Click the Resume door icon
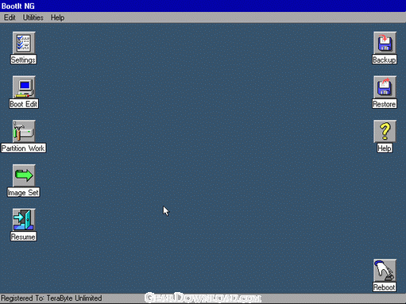 (x=24, y=220)
